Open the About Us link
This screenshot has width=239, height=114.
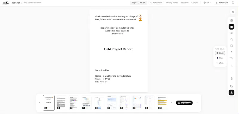(x=185, y=3)
